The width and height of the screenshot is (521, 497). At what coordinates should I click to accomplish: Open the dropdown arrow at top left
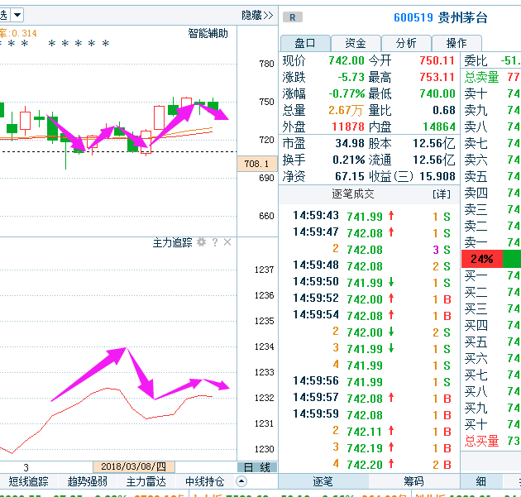click(x=17, y=15)
